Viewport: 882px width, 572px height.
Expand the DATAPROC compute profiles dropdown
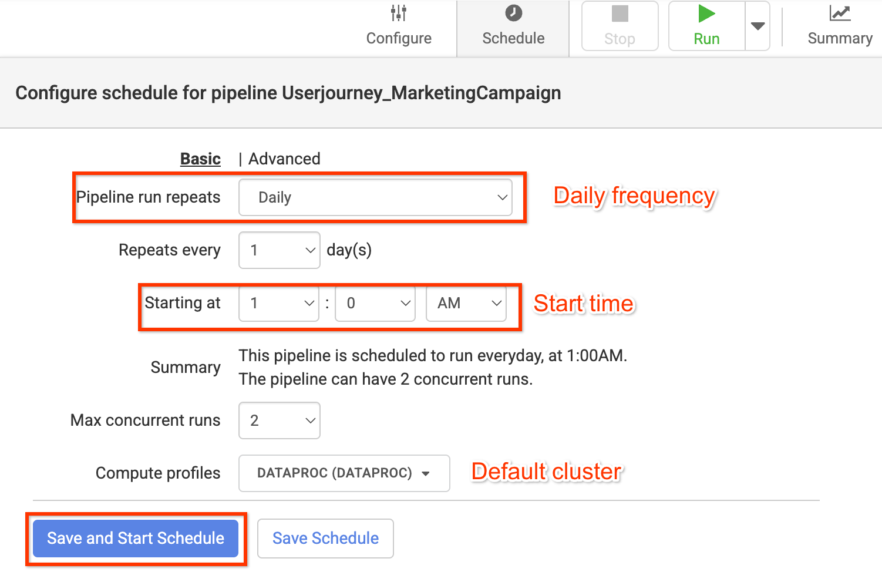(344, 473)
